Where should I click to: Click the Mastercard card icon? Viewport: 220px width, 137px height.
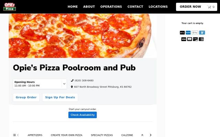point(189,39)
